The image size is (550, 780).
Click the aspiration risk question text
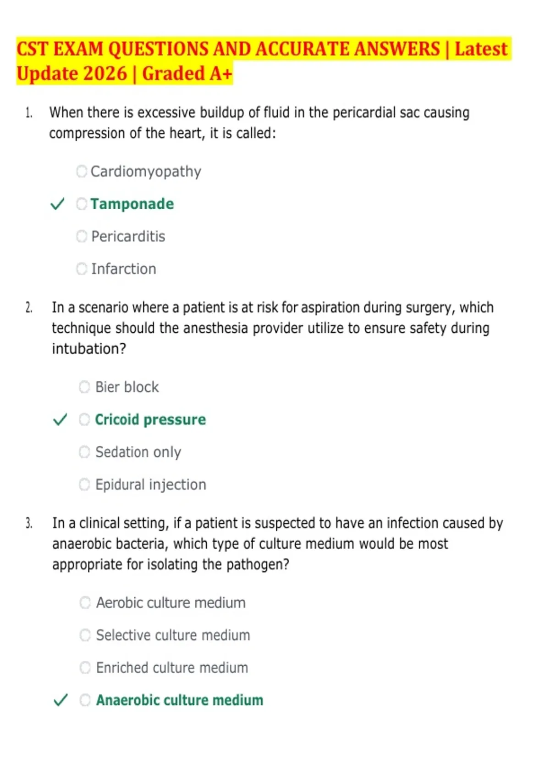tap(273, 328)
